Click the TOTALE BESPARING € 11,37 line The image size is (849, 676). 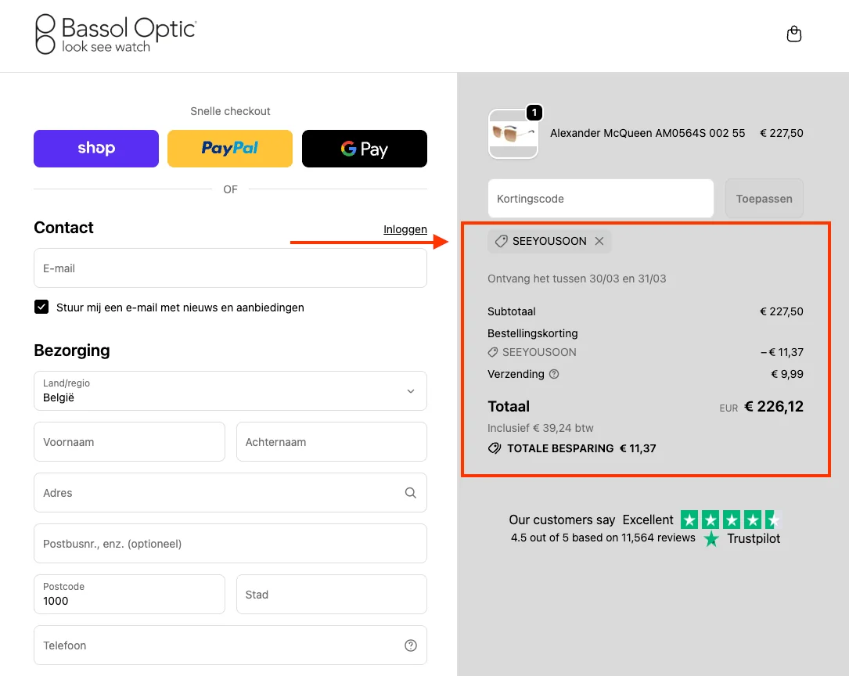point(572,448)
